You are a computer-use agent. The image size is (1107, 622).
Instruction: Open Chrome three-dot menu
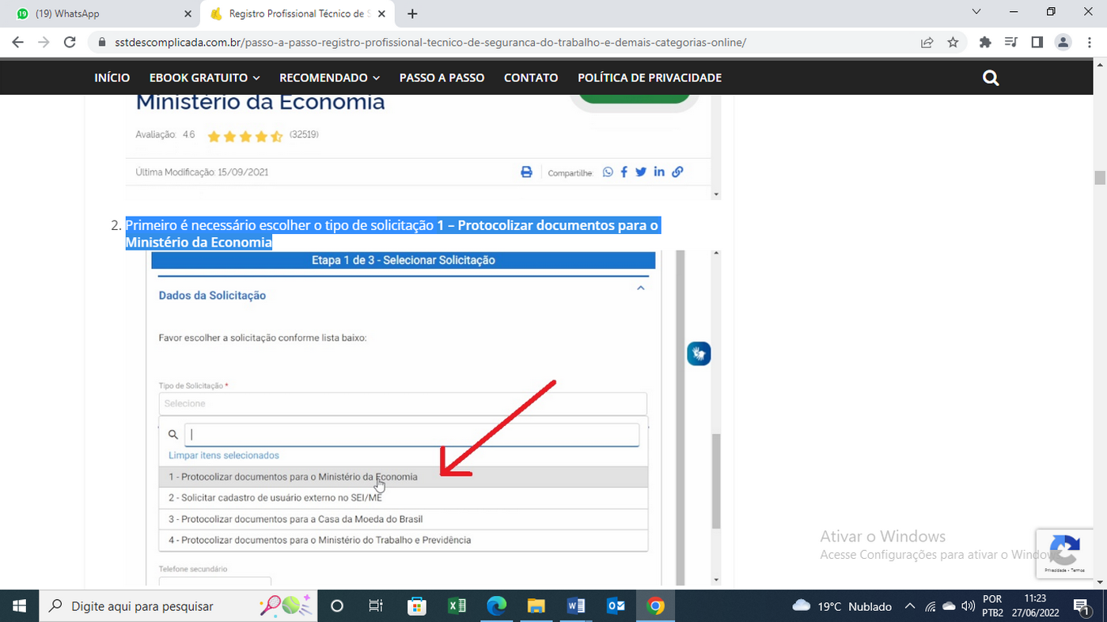(x=1090, y=43)
